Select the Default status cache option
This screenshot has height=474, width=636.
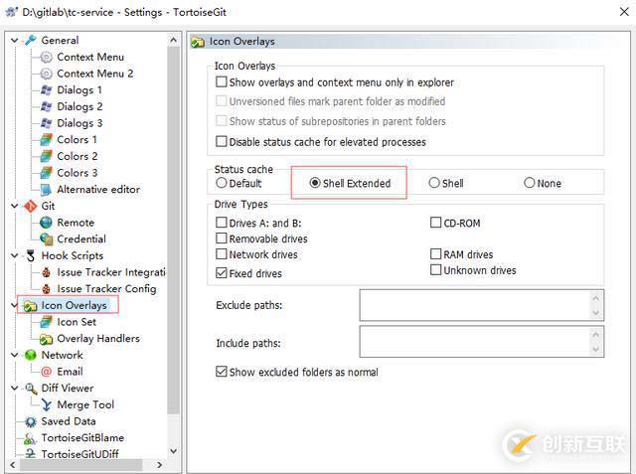221,183
